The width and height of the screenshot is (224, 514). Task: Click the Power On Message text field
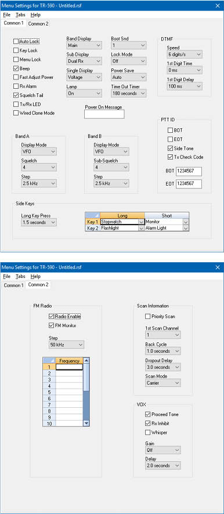click(x=104, y=114)
